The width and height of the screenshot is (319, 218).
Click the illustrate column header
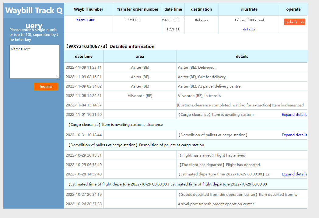point(249,9)
